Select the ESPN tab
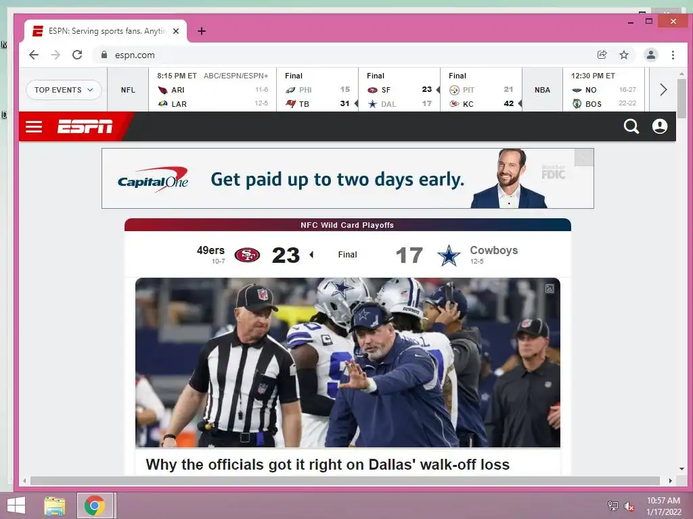 (106, 31)
